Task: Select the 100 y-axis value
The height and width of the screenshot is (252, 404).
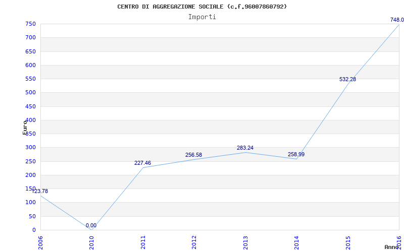Action: tap(30, 203)
